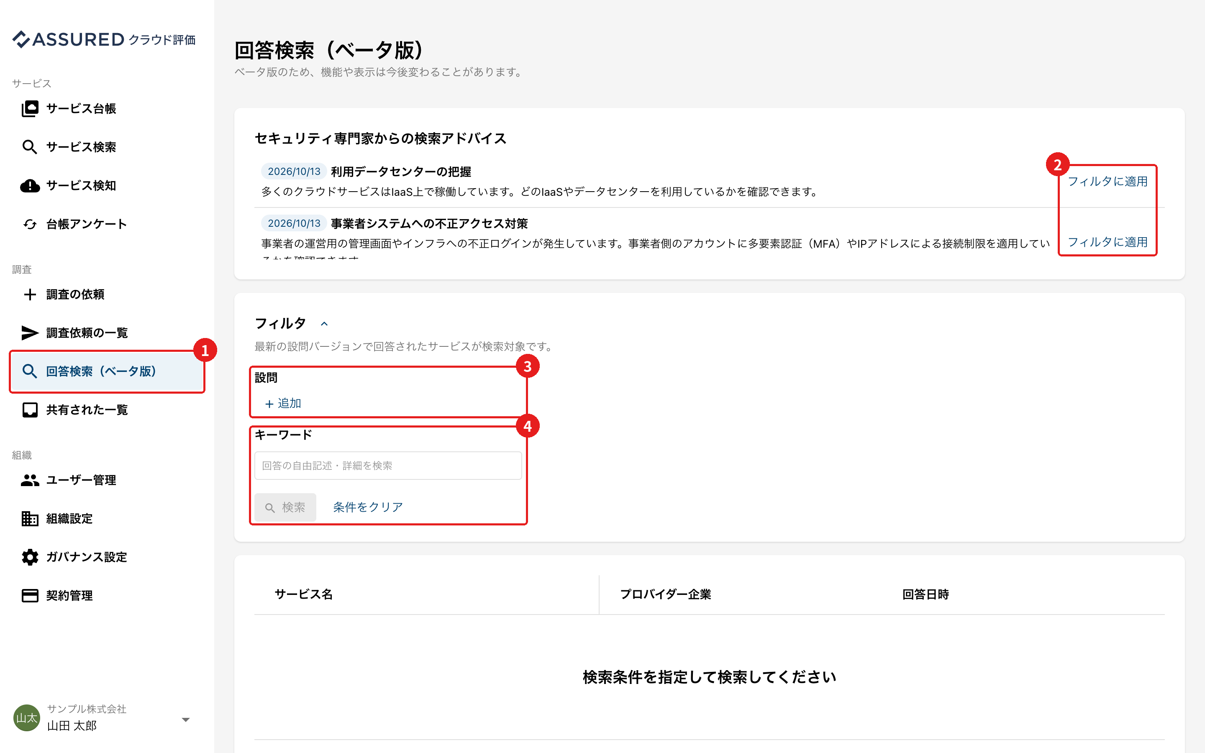Click the サービス名 column header
The image size is (1205, 753).
tap(304, 594)
